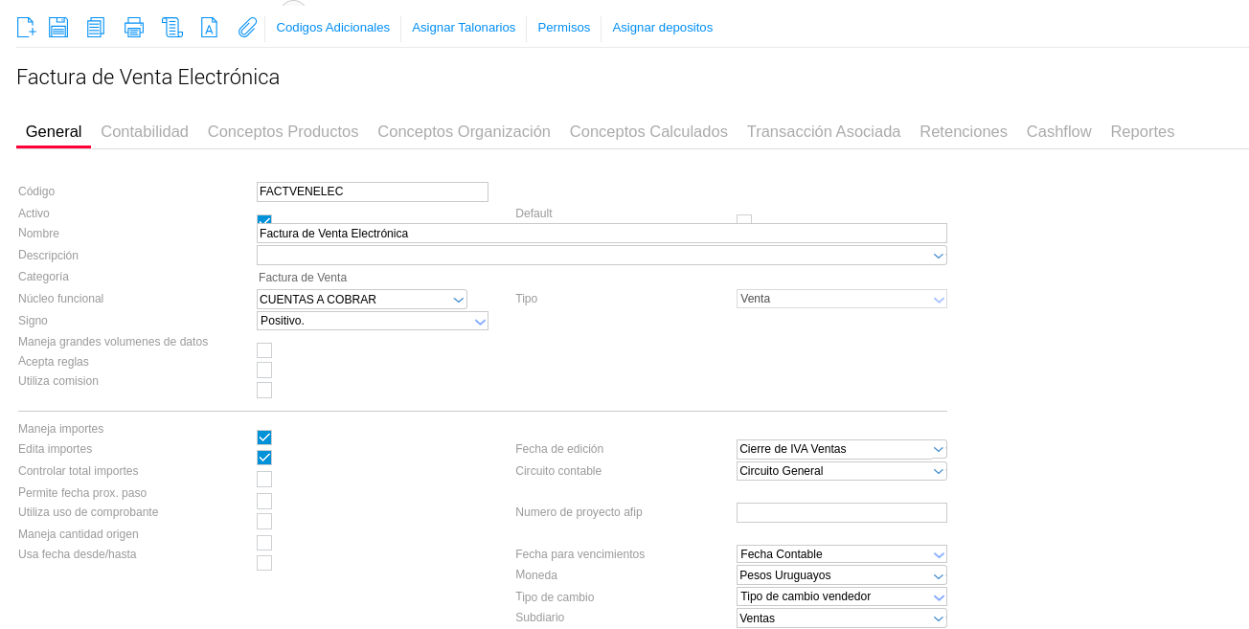Click the paperclip attachment icon

[247, 27]
